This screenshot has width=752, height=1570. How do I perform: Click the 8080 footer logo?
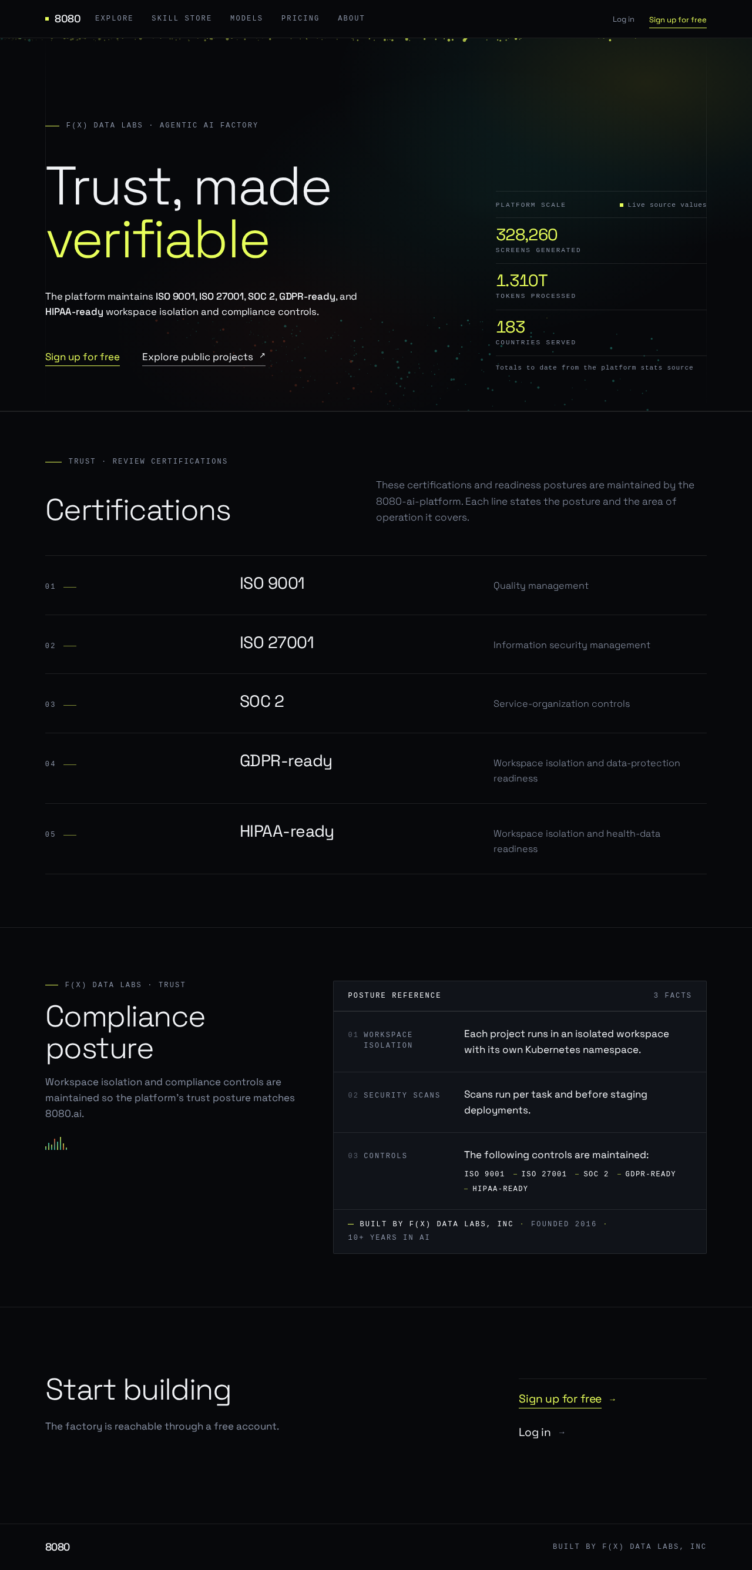click(58, 1547)
